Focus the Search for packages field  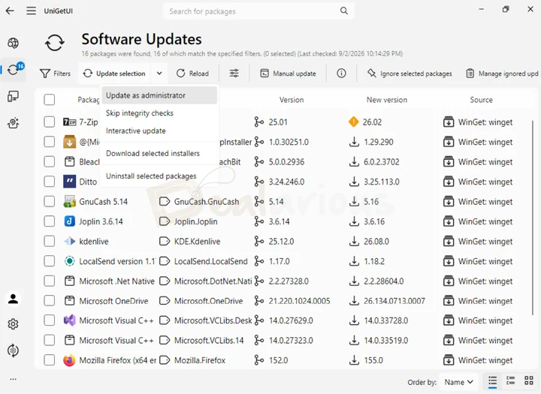[258, 11]
